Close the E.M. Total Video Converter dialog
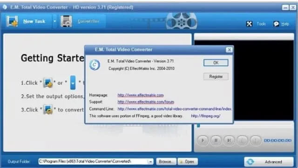 coord(229,50)
